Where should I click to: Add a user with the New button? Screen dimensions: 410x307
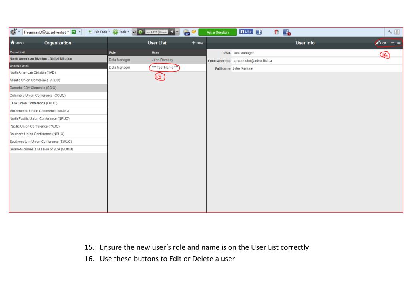pyautogui.click(x=198, y=43)
